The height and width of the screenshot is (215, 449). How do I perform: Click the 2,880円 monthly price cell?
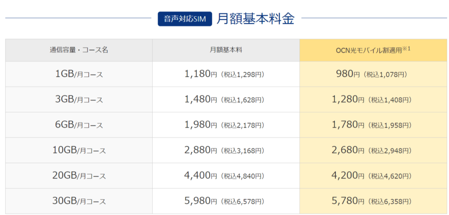point(226,150)
